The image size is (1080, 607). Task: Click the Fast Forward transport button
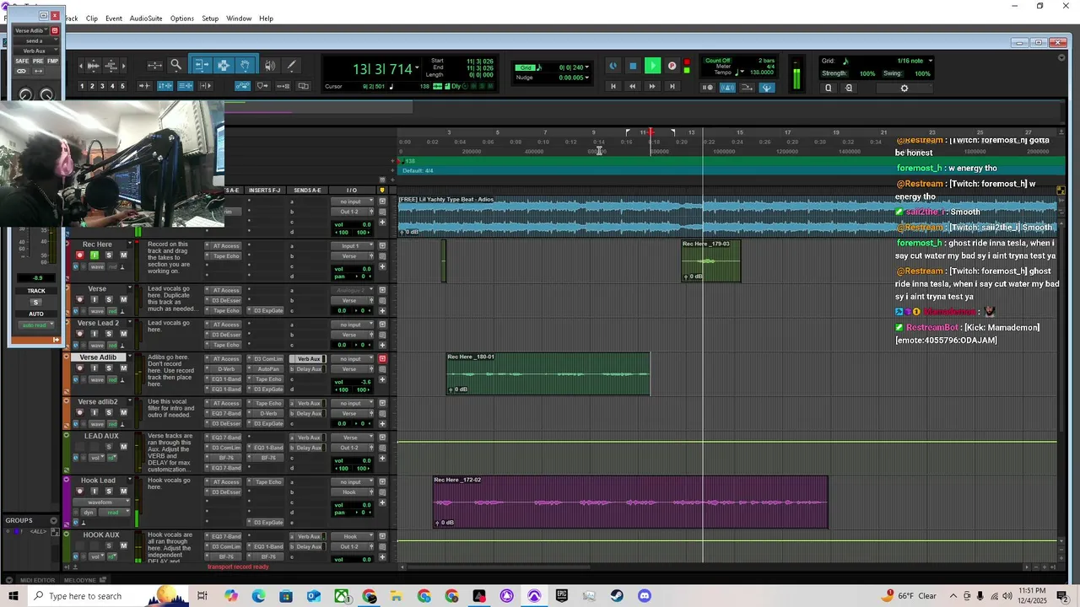651,86
